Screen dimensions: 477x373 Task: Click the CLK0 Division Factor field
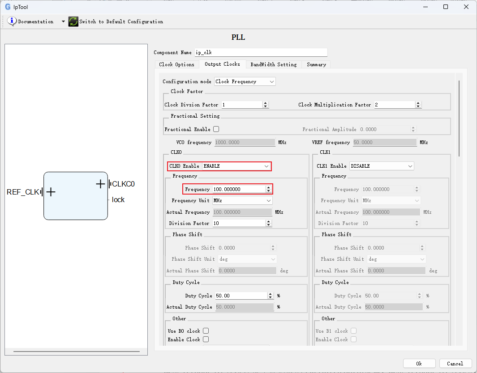pos(239,223)
